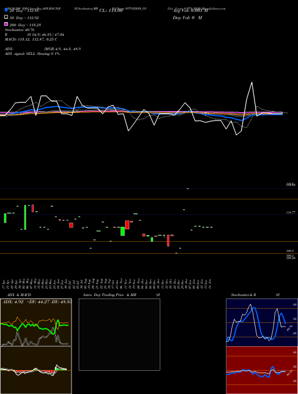298x394 pixels.
Task: Click the ADX (MGR) 4.9, 44.3, 48.9 readout
Action: pyautogui.click(x=43, y=49)
